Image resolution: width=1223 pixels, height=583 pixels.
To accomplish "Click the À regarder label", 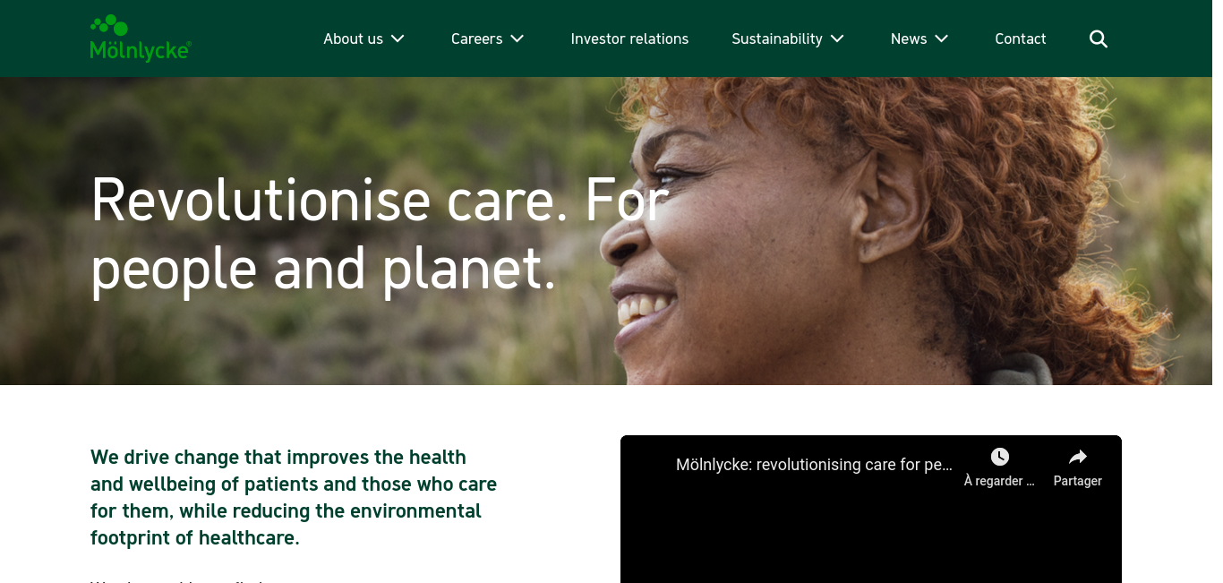I will coord(999,481).
